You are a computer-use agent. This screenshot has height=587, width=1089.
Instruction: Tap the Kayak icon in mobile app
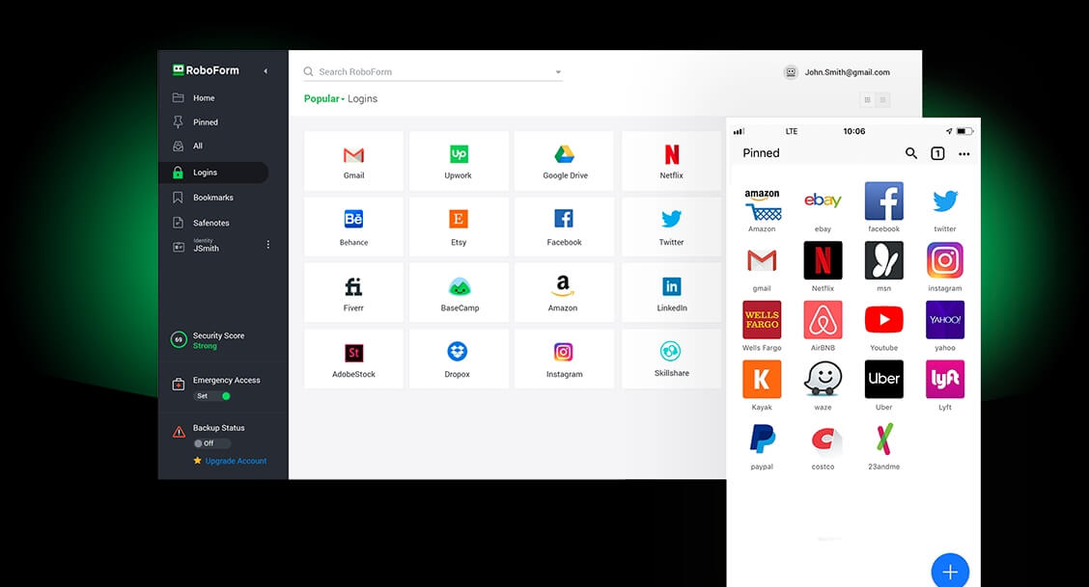click(x=762, y=379)
